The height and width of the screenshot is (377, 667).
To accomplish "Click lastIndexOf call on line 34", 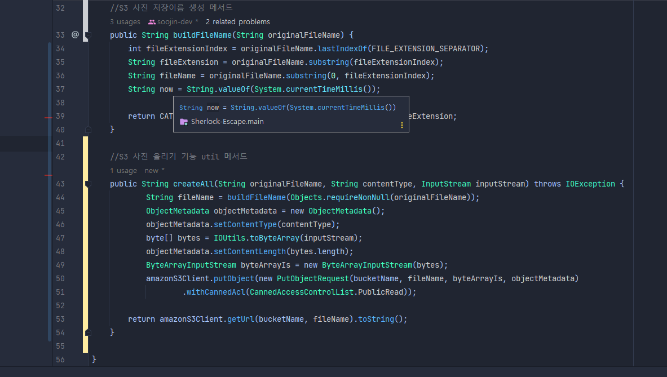I will 342,48.
